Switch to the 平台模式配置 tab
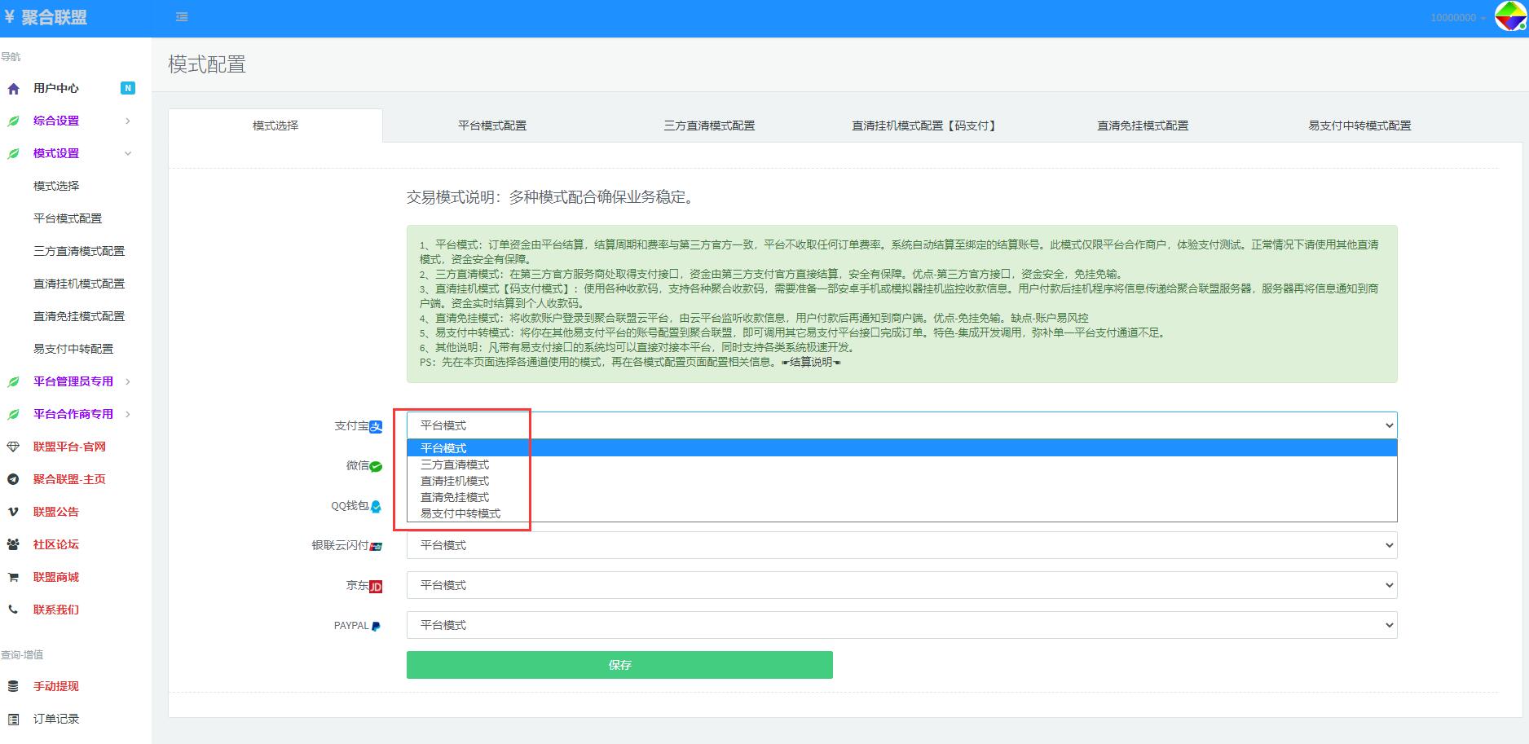The image size is (1529, 744). pyautogui.click(x=492, y=125)
